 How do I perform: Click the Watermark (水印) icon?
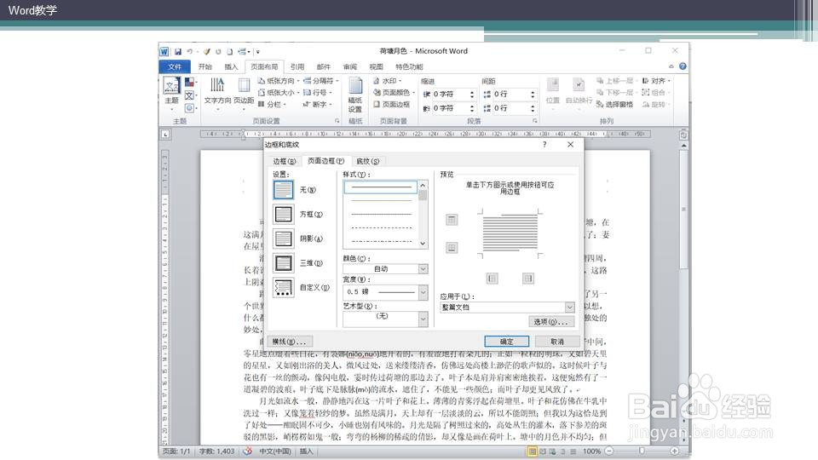point(377,81)
